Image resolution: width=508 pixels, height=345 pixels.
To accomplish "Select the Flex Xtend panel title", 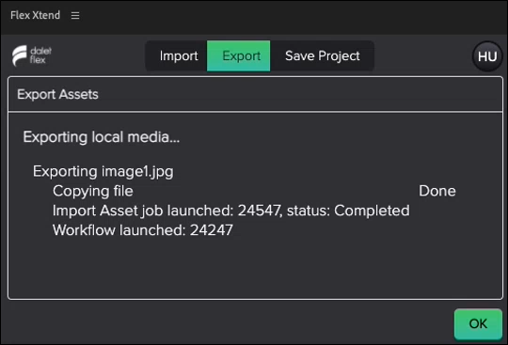I will tap(36, 15).
